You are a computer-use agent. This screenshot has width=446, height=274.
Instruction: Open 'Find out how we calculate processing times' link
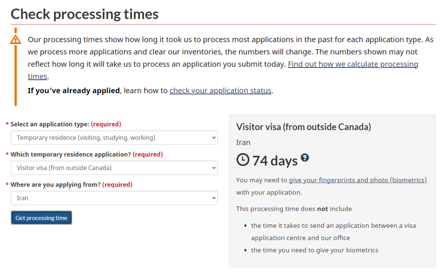click(353, 64)
